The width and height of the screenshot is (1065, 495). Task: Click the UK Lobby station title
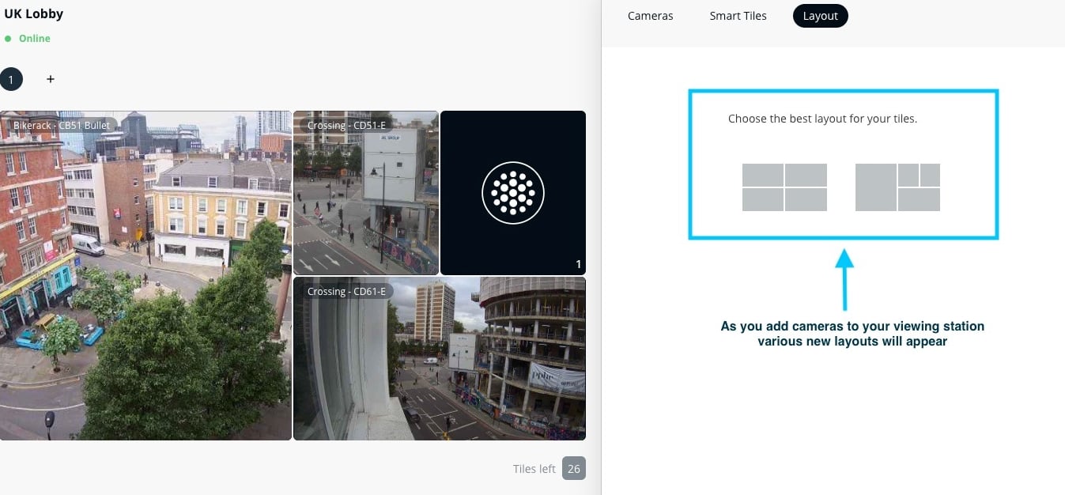coord(33,13)
